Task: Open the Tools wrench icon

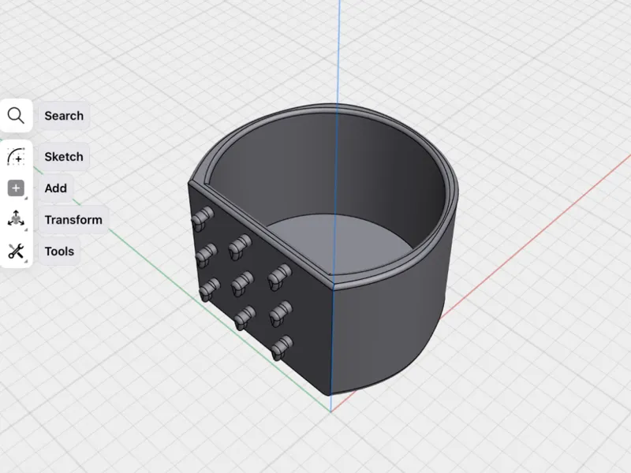Action: (x=16, y=251)
